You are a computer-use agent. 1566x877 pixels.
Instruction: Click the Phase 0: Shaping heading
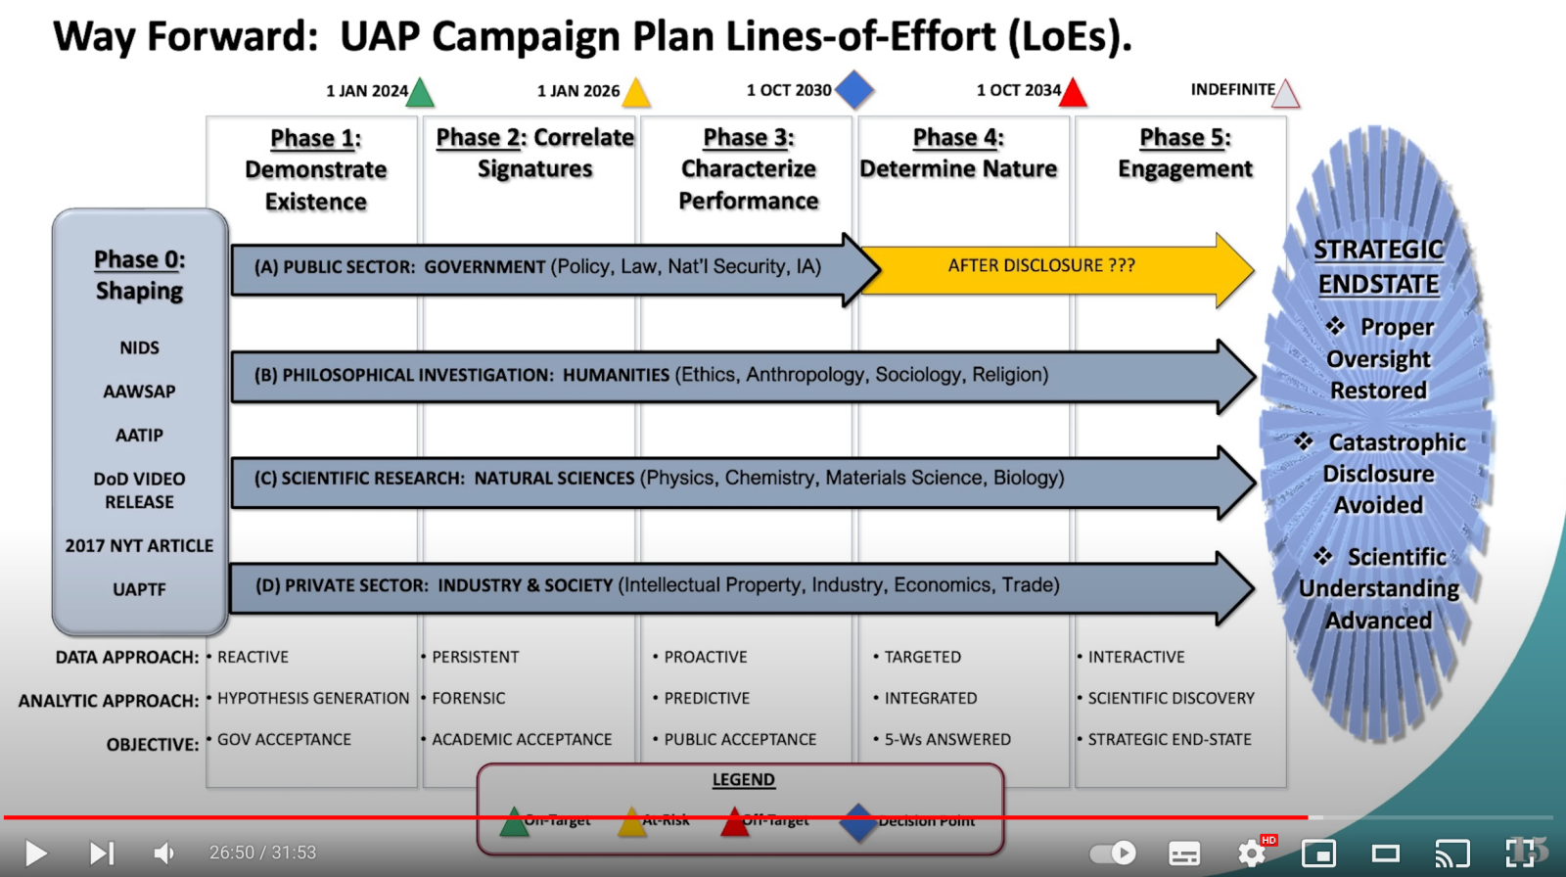coord(139,275)
